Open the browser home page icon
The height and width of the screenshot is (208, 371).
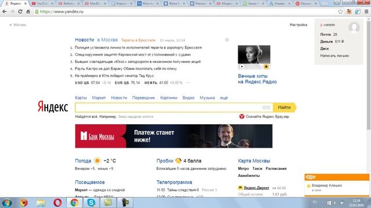point(28,12)
